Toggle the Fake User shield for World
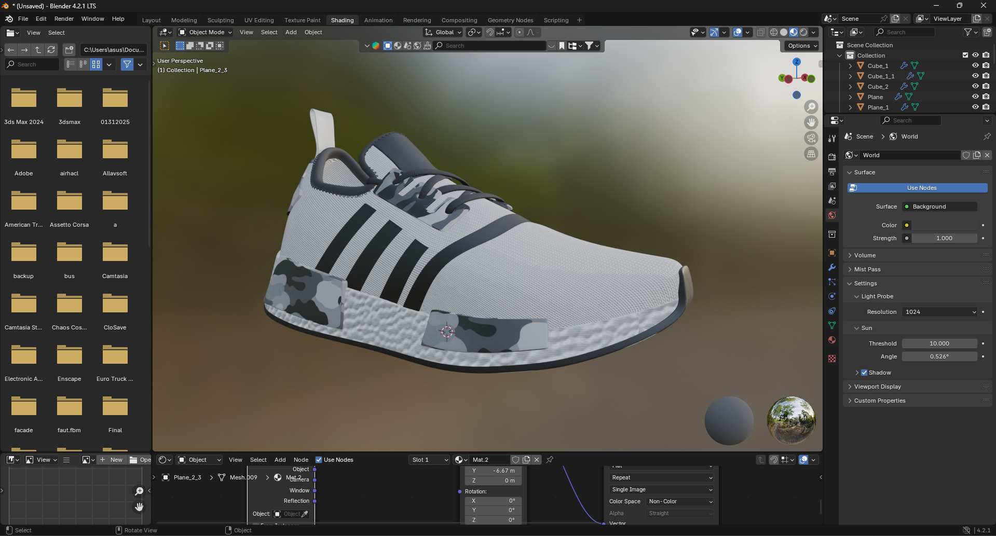This screenshot has width=996, height=536. pyautogui.click(x=966, y=155)
